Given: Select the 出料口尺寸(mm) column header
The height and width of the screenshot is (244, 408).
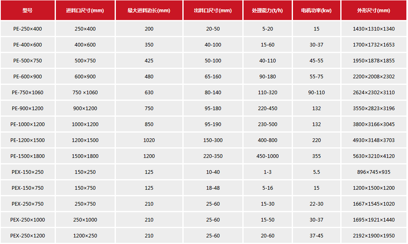Looking at the screenshot, I should [x=213, y=11].
